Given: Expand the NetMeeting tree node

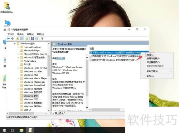Looking at the screenshot, I should 18,61.
